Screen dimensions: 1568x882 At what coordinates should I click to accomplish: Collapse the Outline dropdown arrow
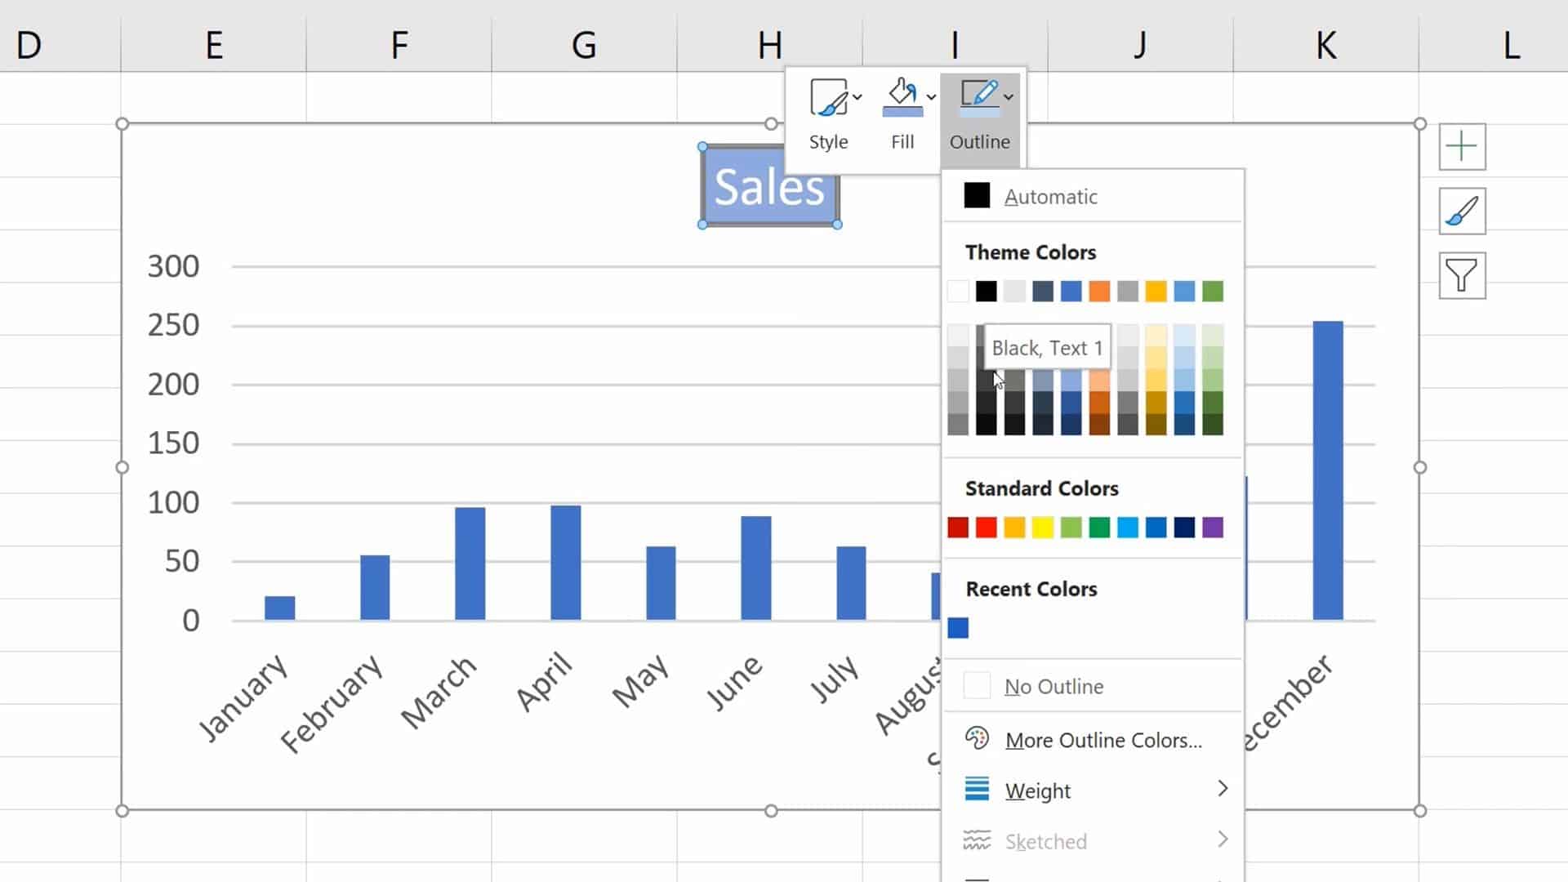(x=1009, y=96)
